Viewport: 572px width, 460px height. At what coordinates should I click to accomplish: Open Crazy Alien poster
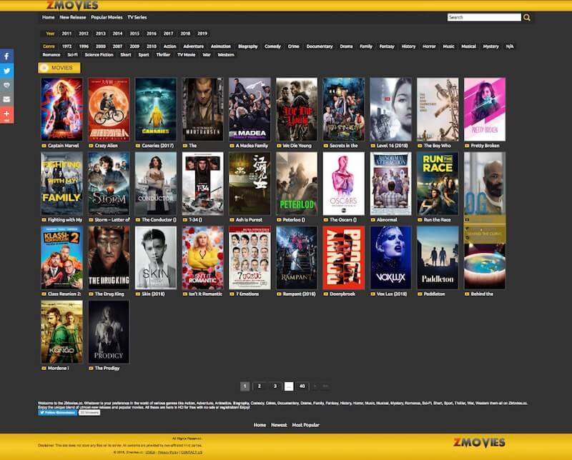109,109
